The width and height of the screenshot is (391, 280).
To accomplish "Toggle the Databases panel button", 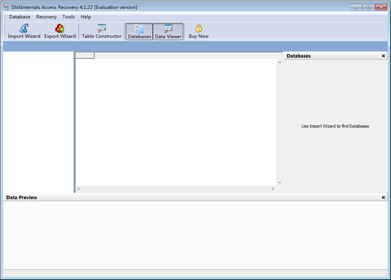I will [x=139, y=31].
